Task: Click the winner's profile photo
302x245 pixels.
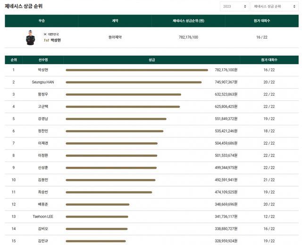Action: [x=31, y=38]
